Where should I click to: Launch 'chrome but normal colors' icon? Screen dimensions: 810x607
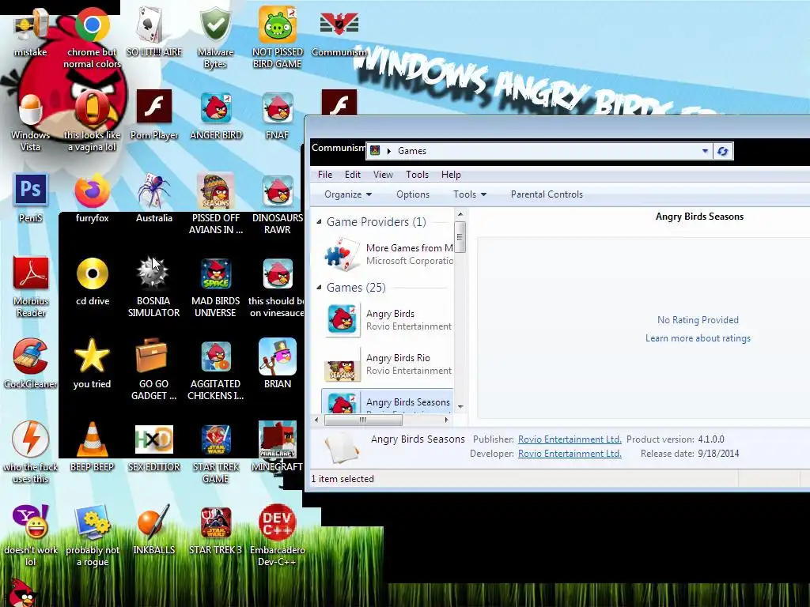pyautogui.click(x=92, y=37)
